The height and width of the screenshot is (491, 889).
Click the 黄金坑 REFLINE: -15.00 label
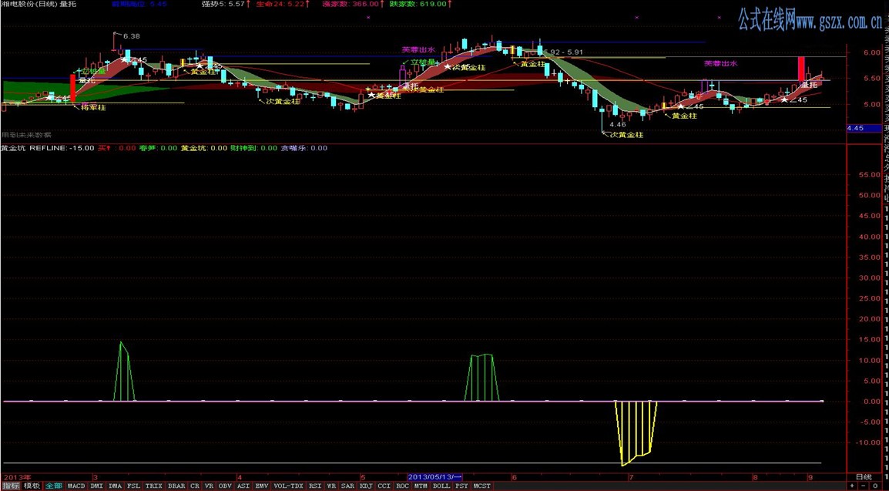(x=47, y=148)
